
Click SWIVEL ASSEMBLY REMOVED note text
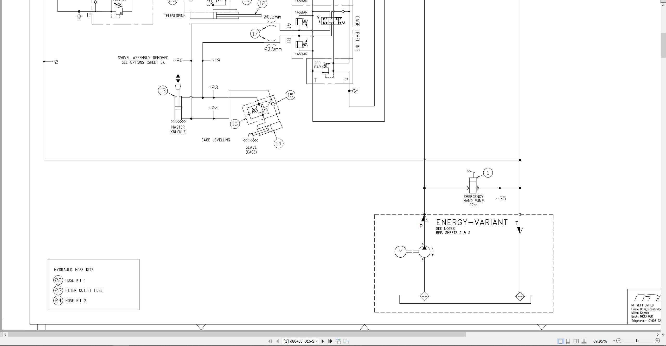point(143,60)
